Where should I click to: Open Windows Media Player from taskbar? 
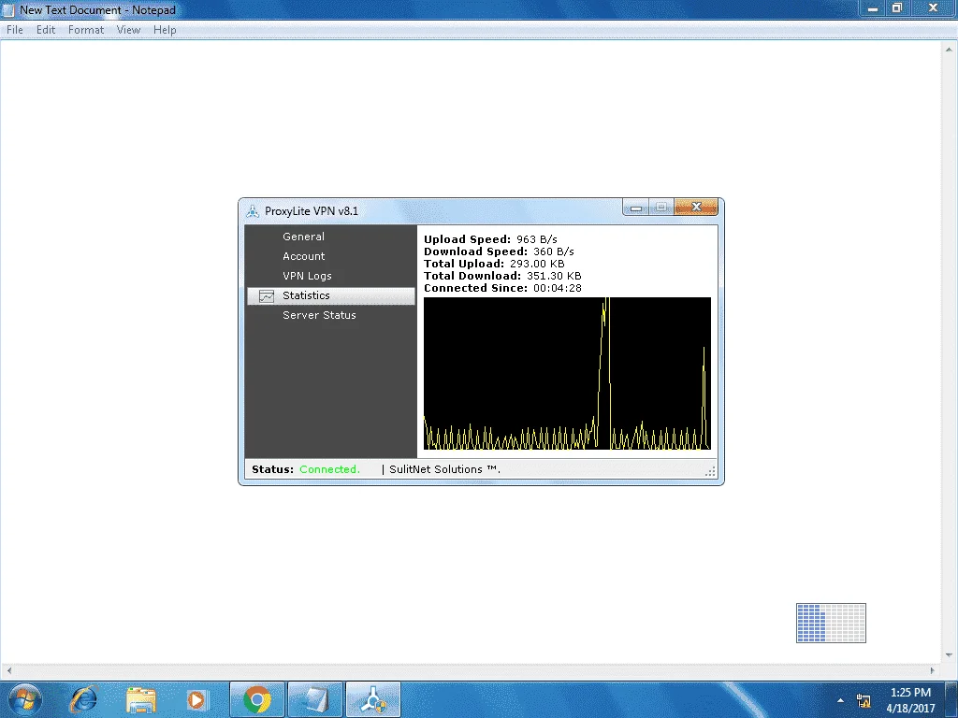(196, 699)
